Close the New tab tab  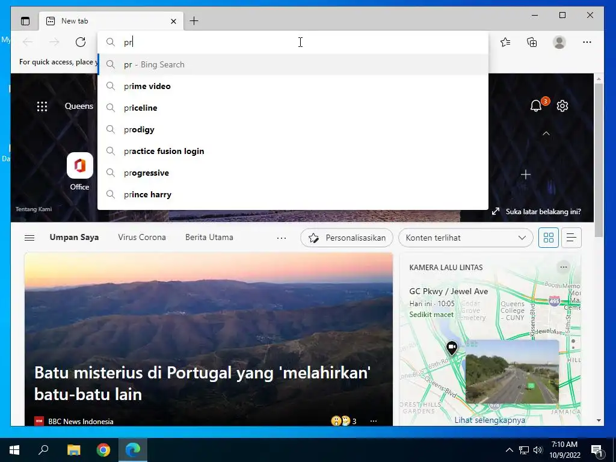(173, 21)
